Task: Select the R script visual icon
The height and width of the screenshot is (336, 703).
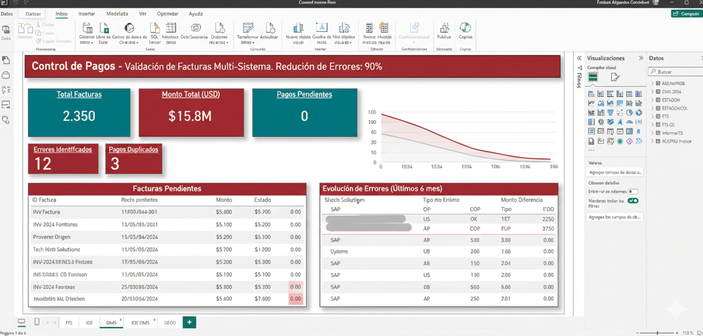Action: click(x=639, y=132)
